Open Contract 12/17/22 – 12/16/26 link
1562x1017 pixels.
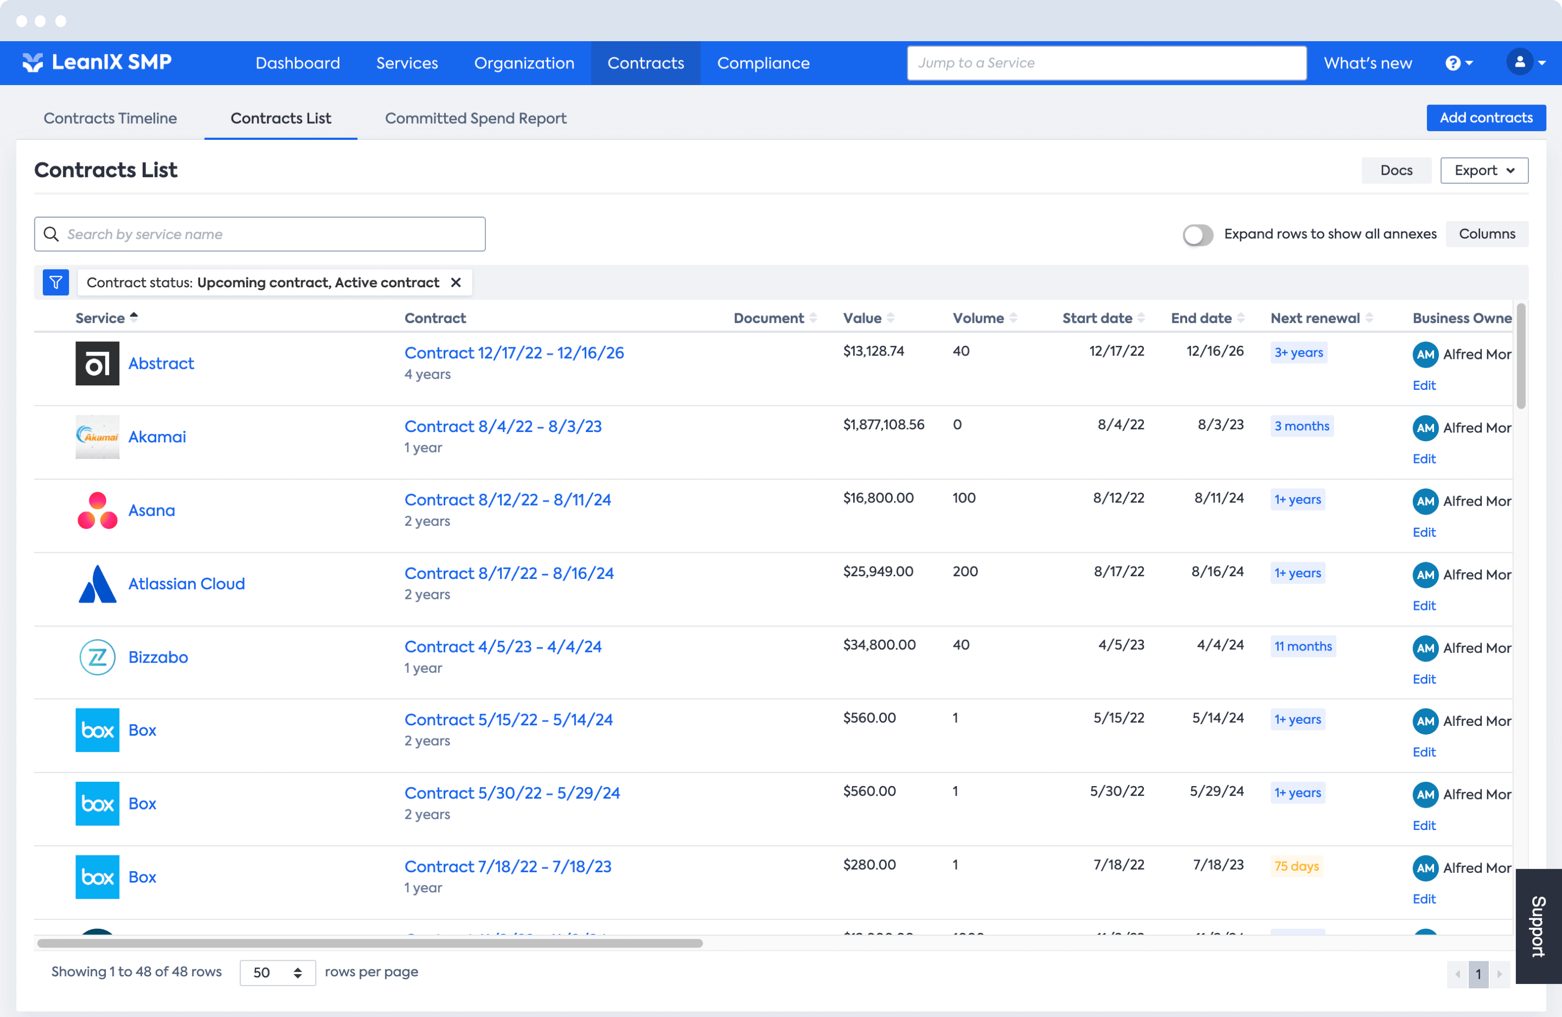(x=515, y=352)
